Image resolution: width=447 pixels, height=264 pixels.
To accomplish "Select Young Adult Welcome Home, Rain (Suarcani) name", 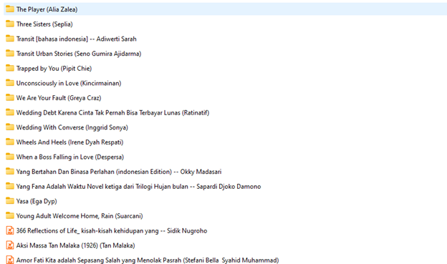I will [x=80, y=216].
